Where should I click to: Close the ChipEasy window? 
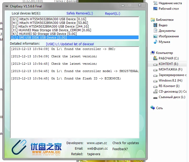[x=140, y=5]
